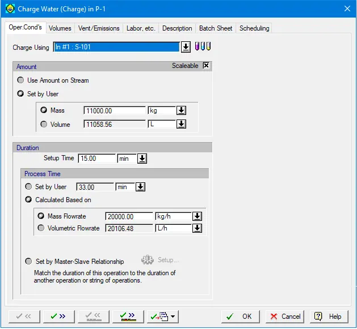Open the Scheduling tab

(254, 28)
